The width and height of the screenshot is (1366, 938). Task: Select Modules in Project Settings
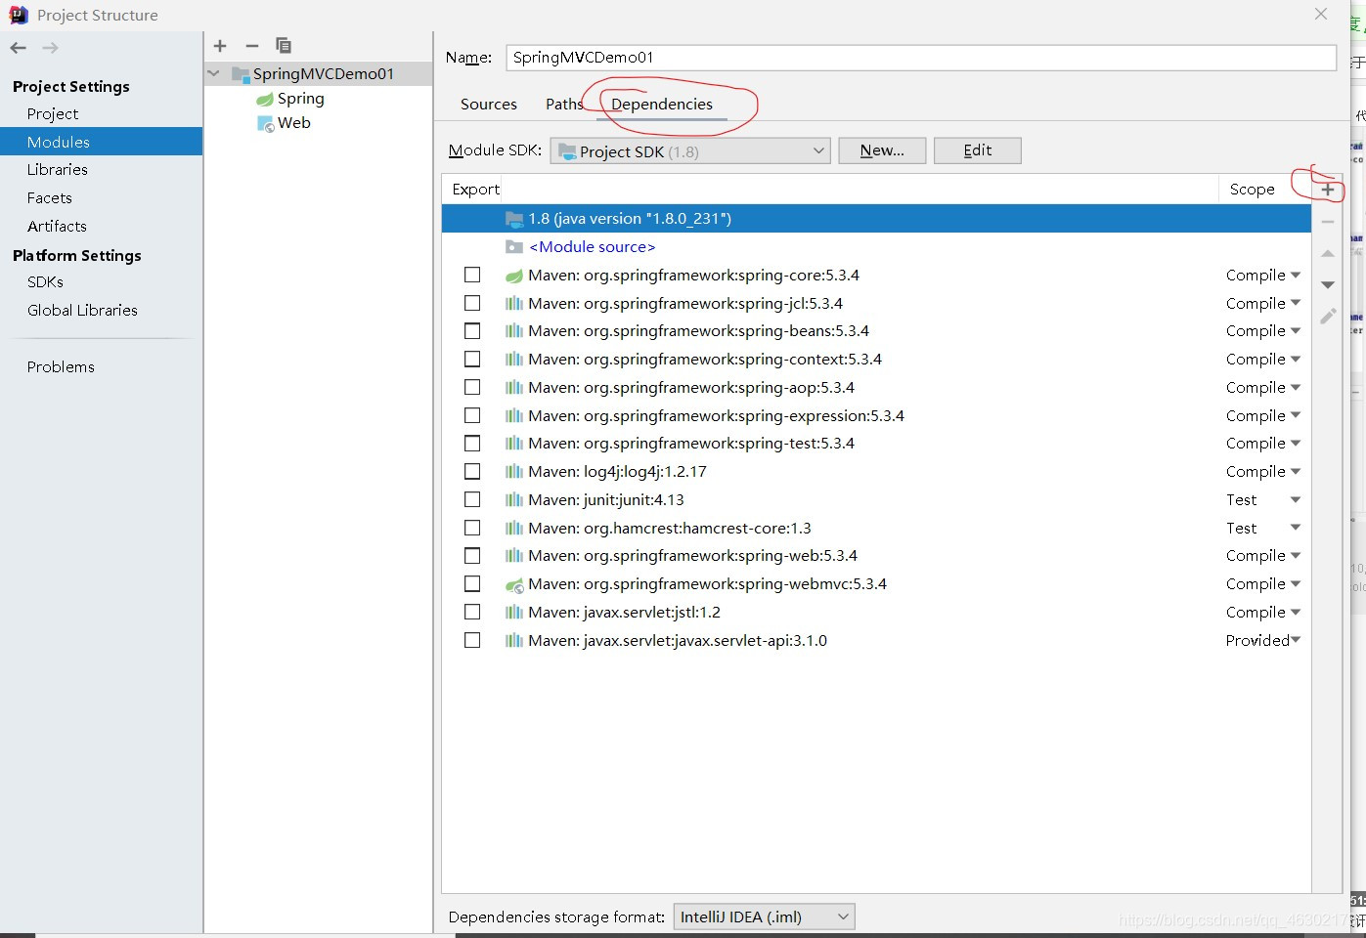pos(102,142)
